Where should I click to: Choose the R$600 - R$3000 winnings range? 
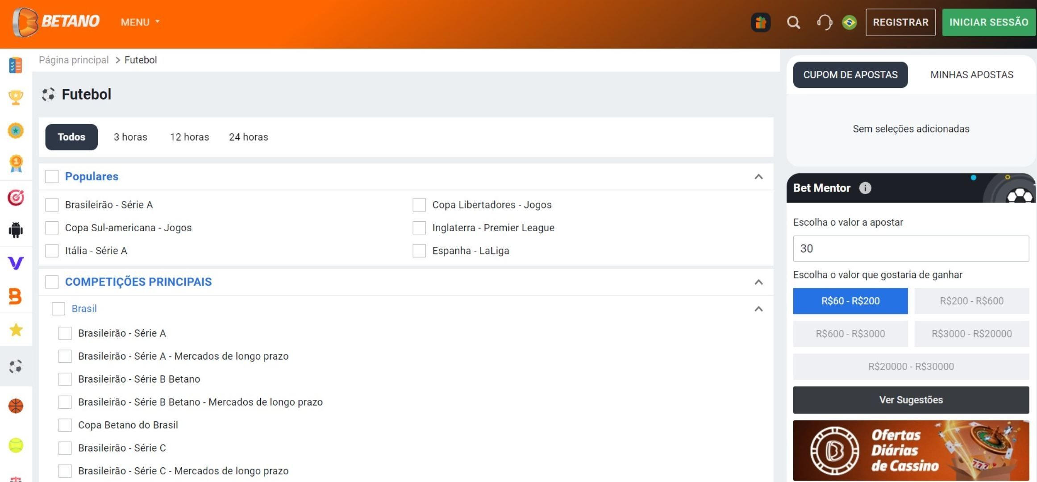tap(850, 334)
